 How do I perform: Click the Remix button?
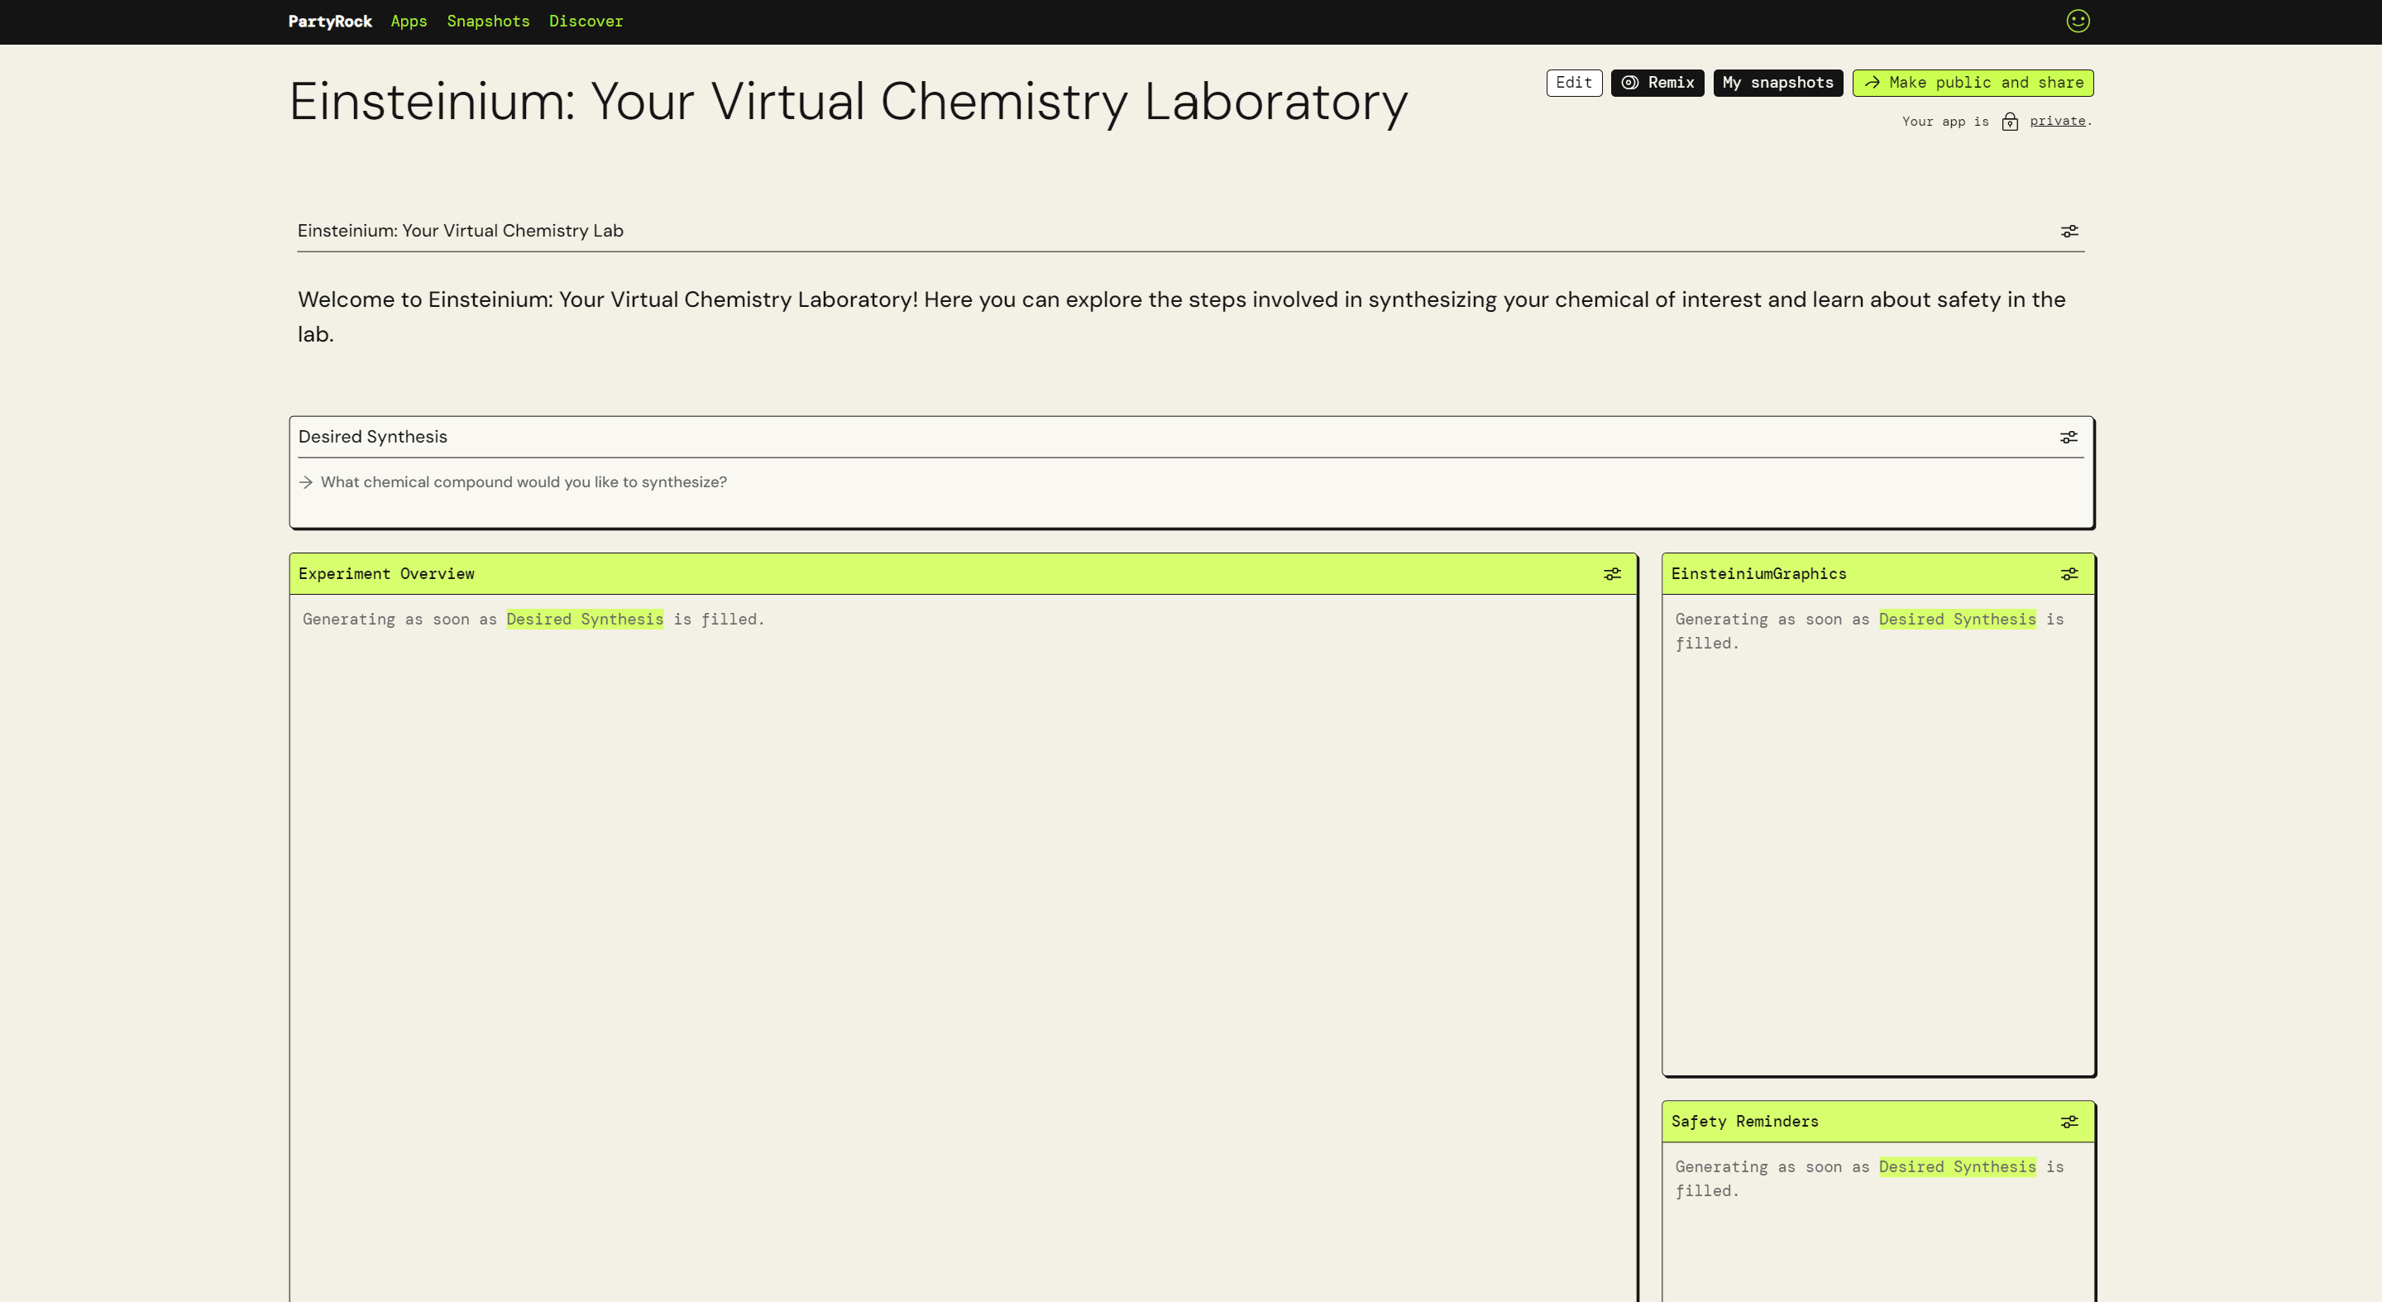(x=1657, y=84)
